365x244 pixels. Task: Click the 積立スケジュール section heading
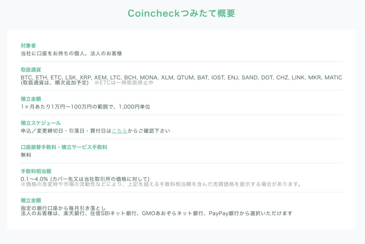(x=41, y=123)
